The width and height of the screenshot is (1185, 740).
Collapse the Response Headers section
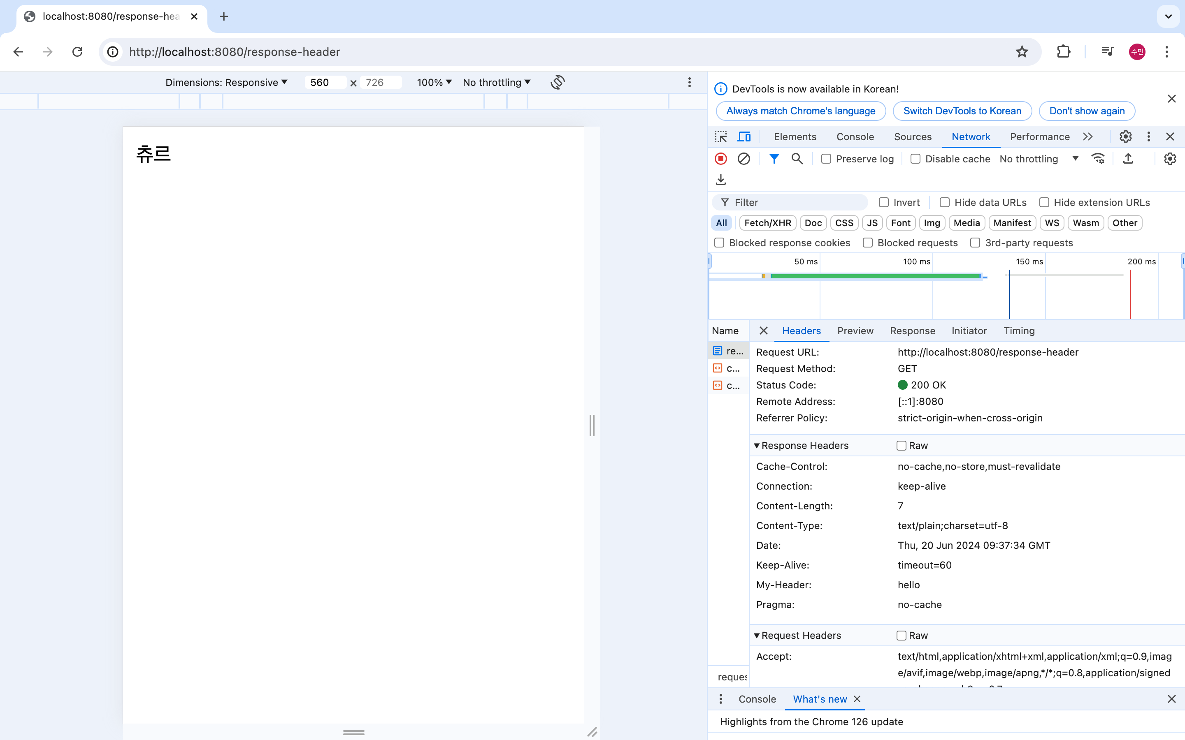click(757, 445)
